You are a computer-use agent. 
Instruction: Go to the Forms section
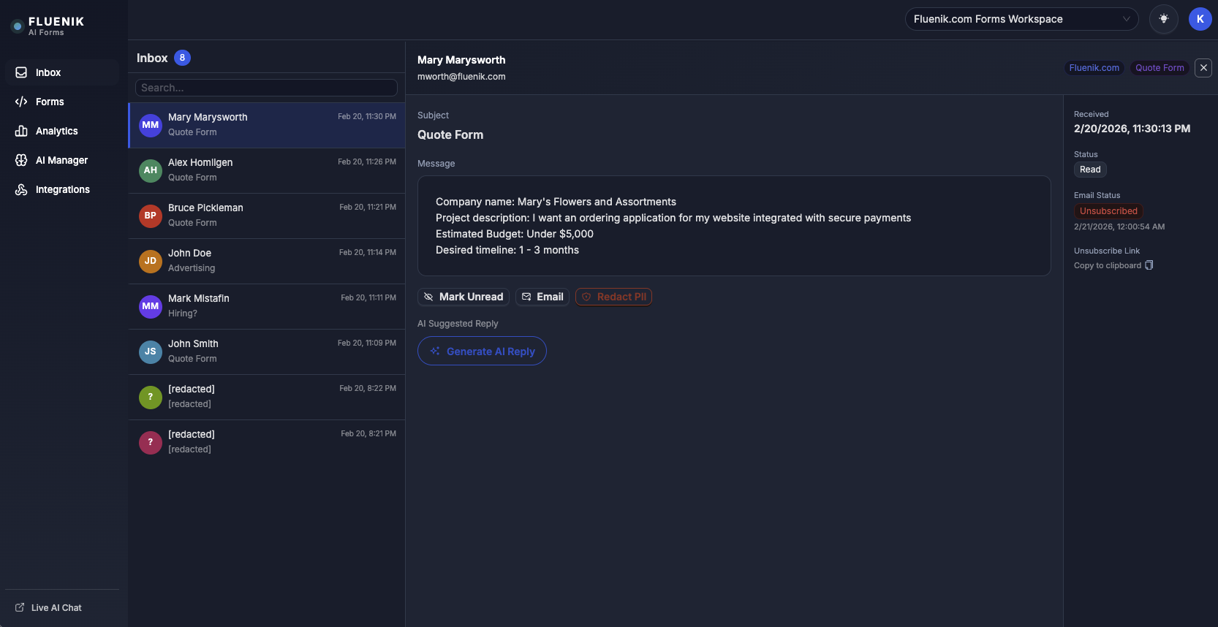point(50,102)
